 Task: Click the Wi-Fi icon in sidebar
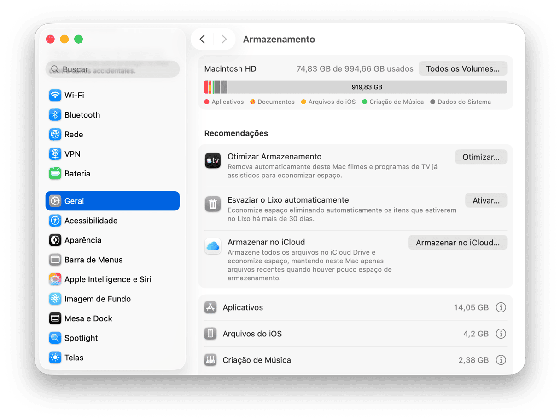[x=55, y=95]
